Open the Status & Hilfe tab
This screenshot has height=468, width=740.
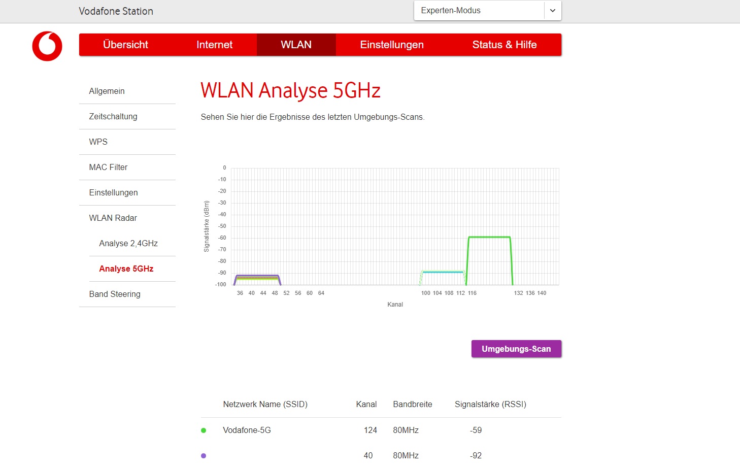click(x=504, y=45)
